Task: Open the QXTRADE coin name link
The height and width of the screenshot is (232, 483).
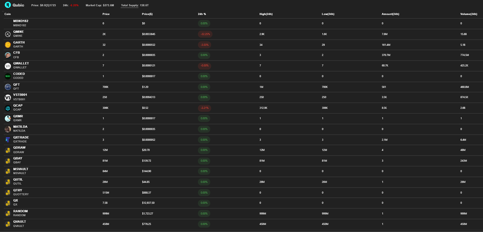Action: point(21,137)
